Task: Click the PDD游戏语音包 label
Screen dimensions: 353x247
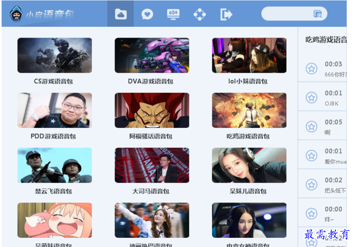Action: (53, 136)
